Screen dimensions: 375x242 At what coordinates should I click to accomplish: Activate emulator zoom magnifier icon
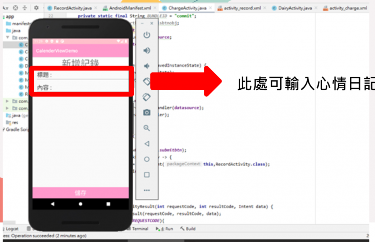pyautogui.click(x=146, y=128)
